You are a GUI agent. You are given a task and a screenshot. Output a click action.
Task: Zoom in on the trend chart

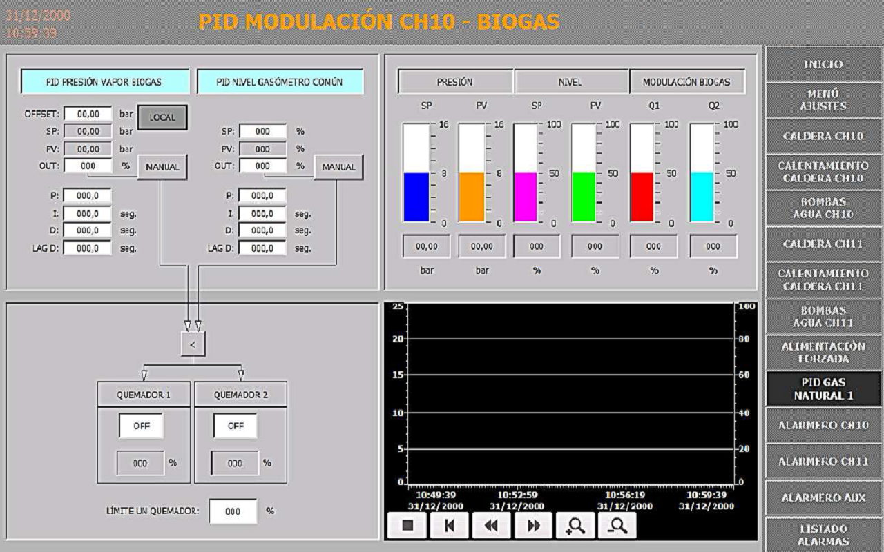click(576, 524)
